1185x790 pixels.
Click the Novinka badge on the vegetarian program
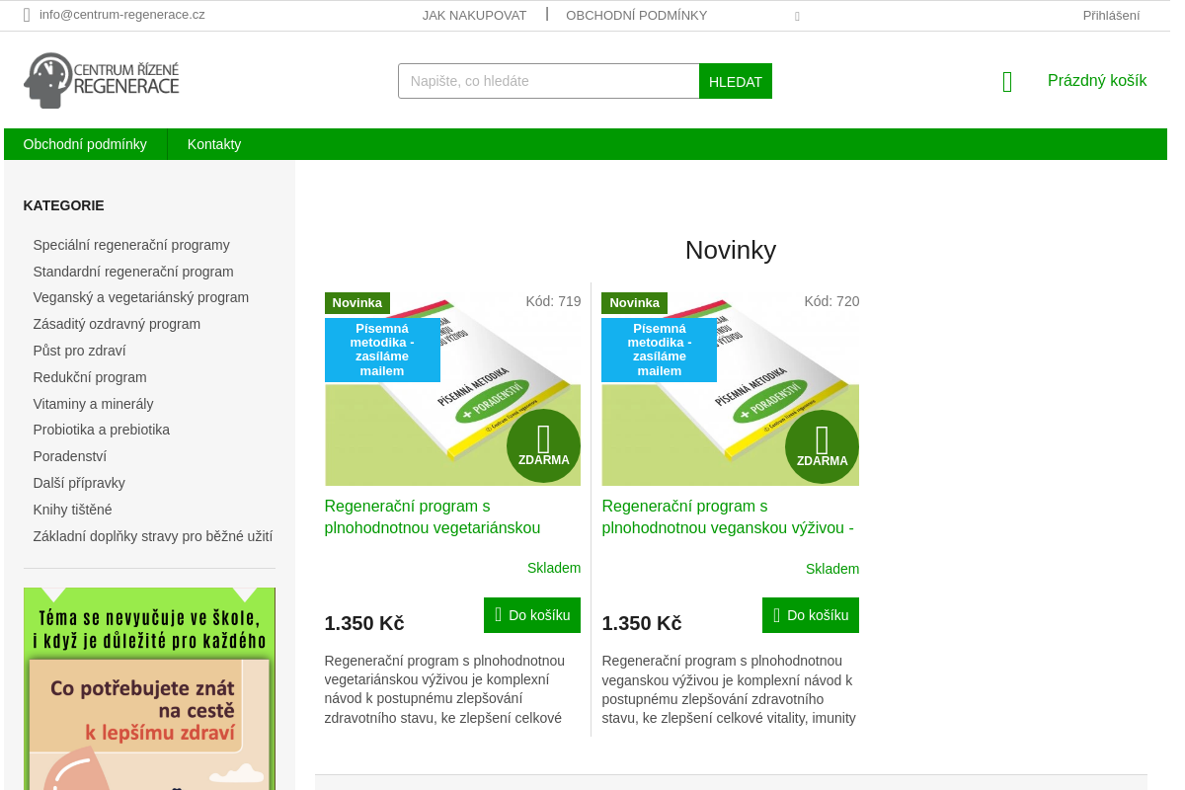coord(356,302)
